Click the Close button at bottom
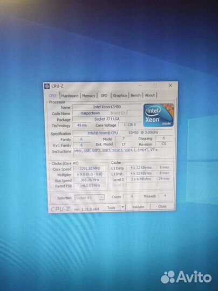This screenshot has width=218, height=291. 162,206
